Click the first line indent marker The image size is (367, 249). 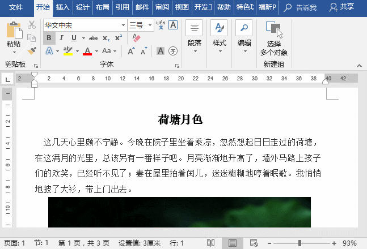click(x=34, y=75)
